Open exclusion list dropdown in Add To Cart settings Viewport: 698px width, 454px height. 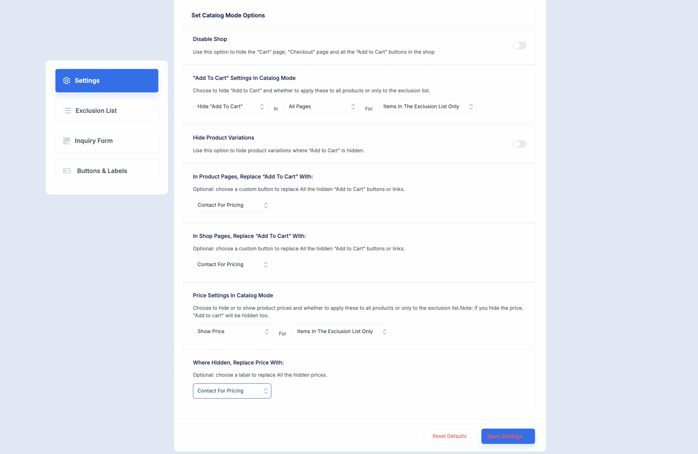click(x=427, y=106)
